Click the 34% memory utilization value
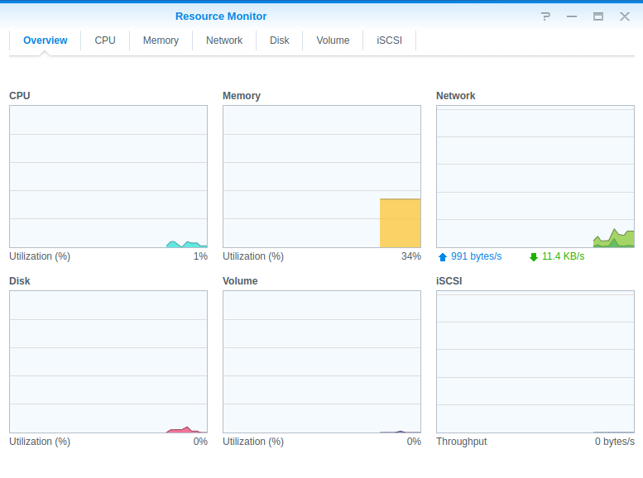 (411, 256)
